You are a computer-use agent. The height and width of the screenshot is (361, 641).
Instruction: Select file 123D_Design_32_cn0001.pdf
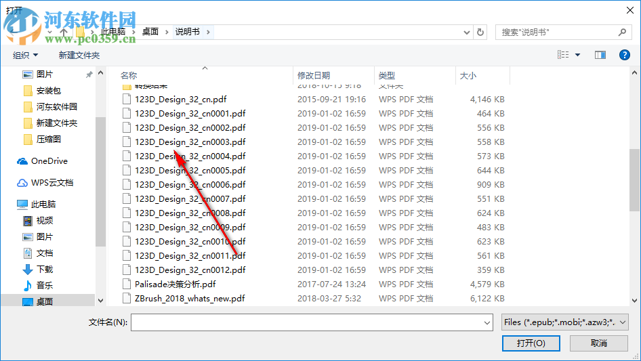coord(190,114)
